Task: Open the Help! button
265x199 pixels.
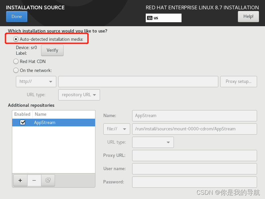Action: [x=248, y=16]
